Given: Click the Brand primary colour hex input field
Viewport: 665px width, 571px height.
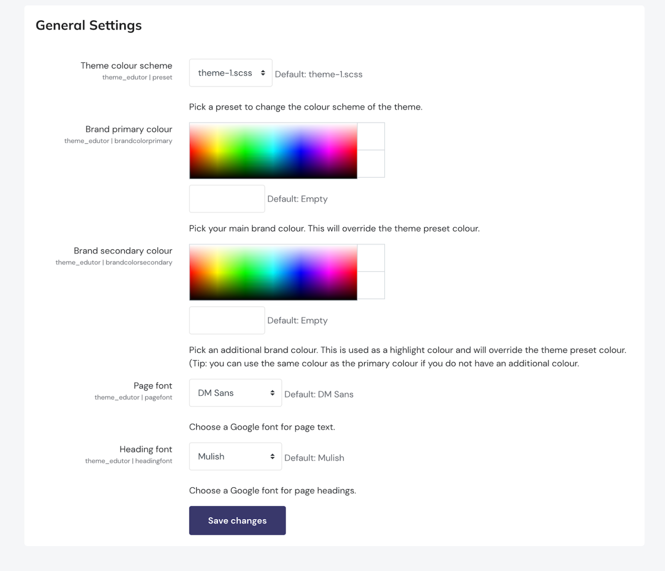Looking at the screenshot, I should [226, 198].
